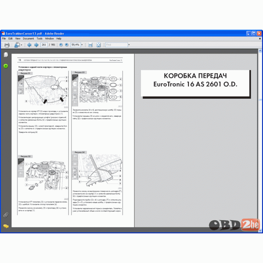Image resolution: width=263 pixels, height=263 pixels.
Task: Close the Adobe Reader window
Action: (259, 33)
